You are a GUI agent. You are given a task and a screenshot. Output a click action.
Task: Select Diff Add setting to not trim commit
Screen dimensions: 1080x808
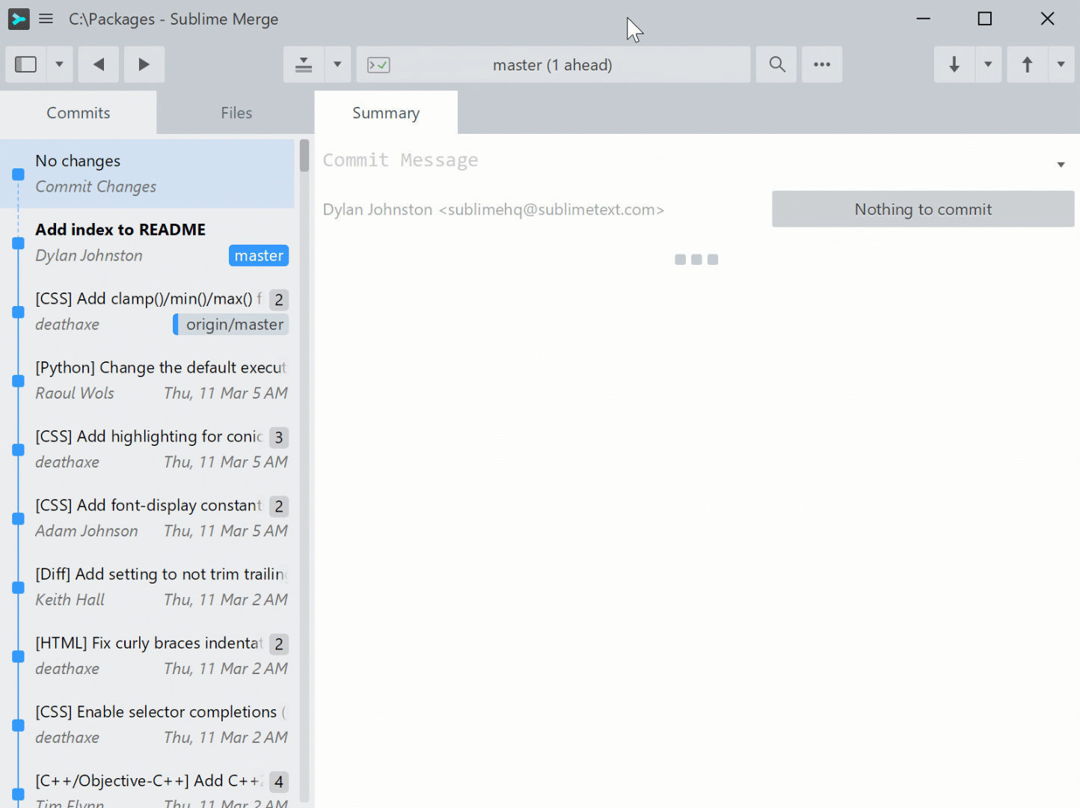pos(147,587)
